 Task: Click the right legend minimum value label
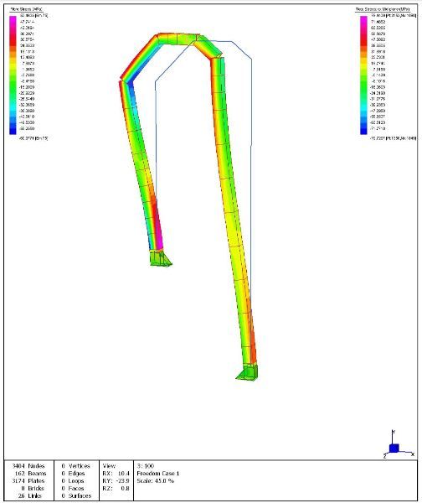pos(394,138)
